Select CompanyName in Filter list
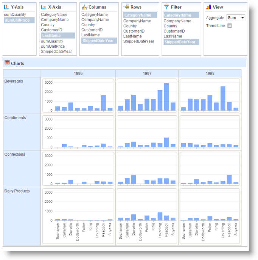The height and width of the screenshot is (260, 258). (x=177, y=21)
